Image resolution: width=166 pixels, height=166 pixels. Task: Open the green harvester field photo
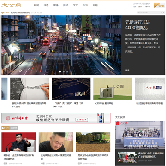point(93,142)
